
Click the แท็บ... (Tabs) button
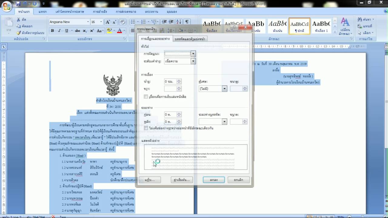click(x=150, y=180)
